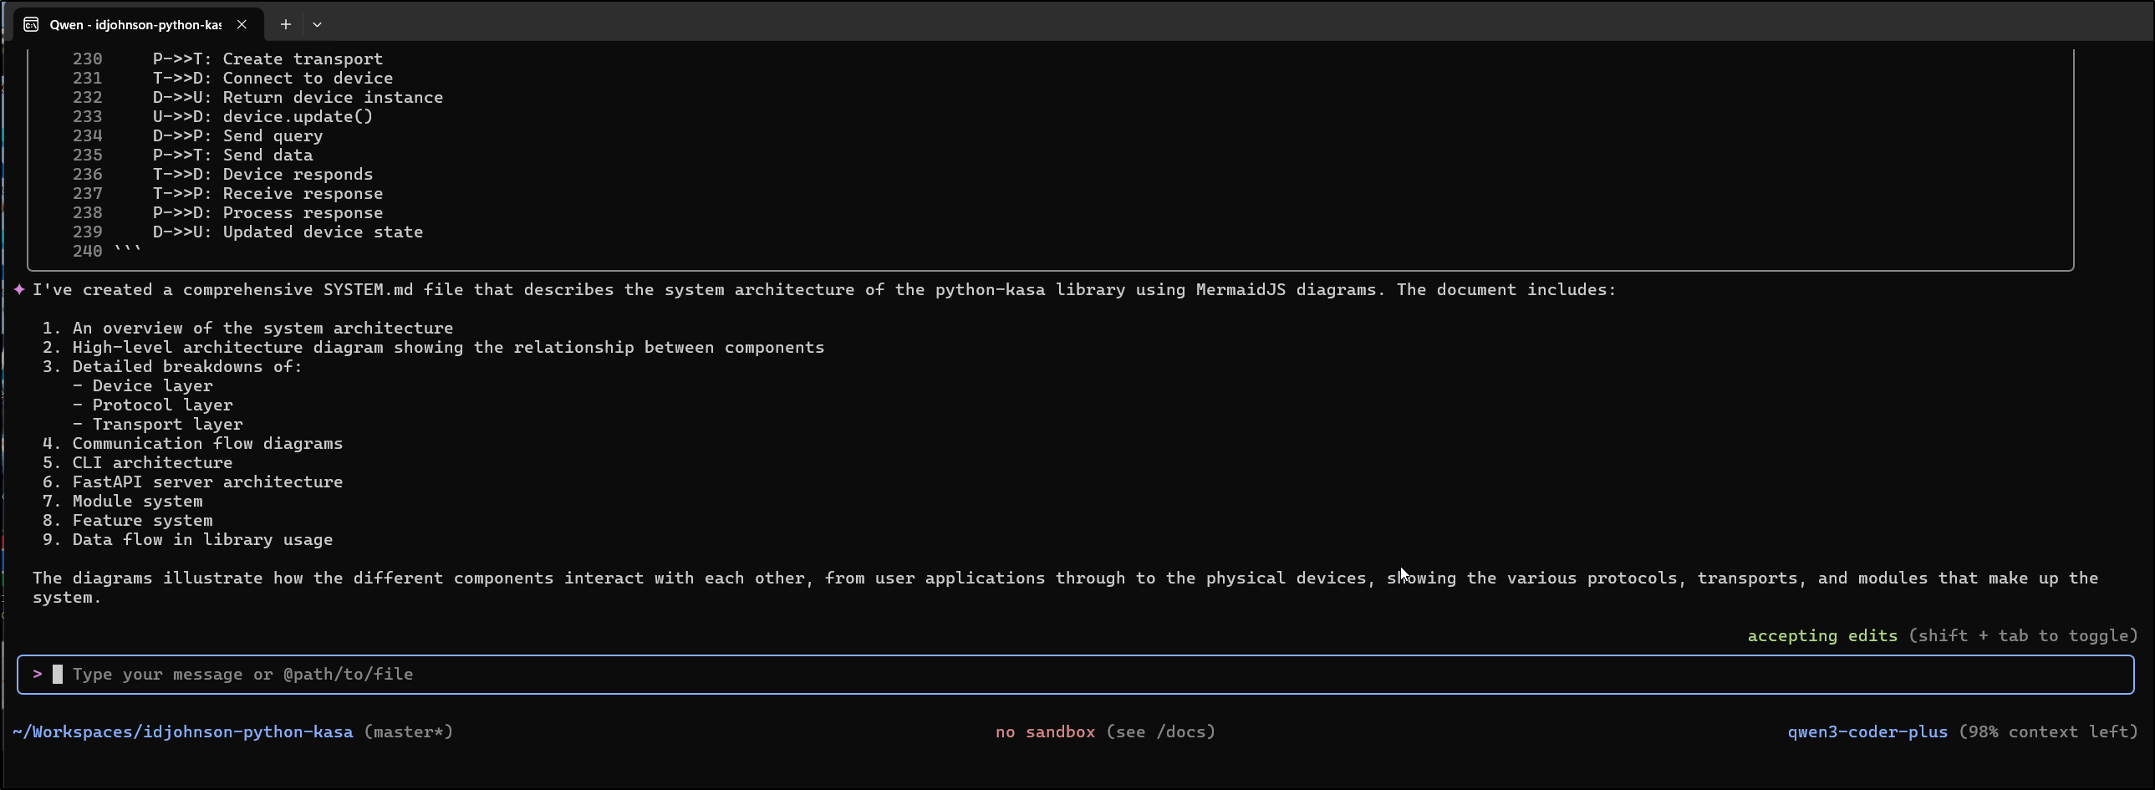Viewport: 2155px width, 790px height.
Task: Click item 7 Module system
Action: pos(122,502)
